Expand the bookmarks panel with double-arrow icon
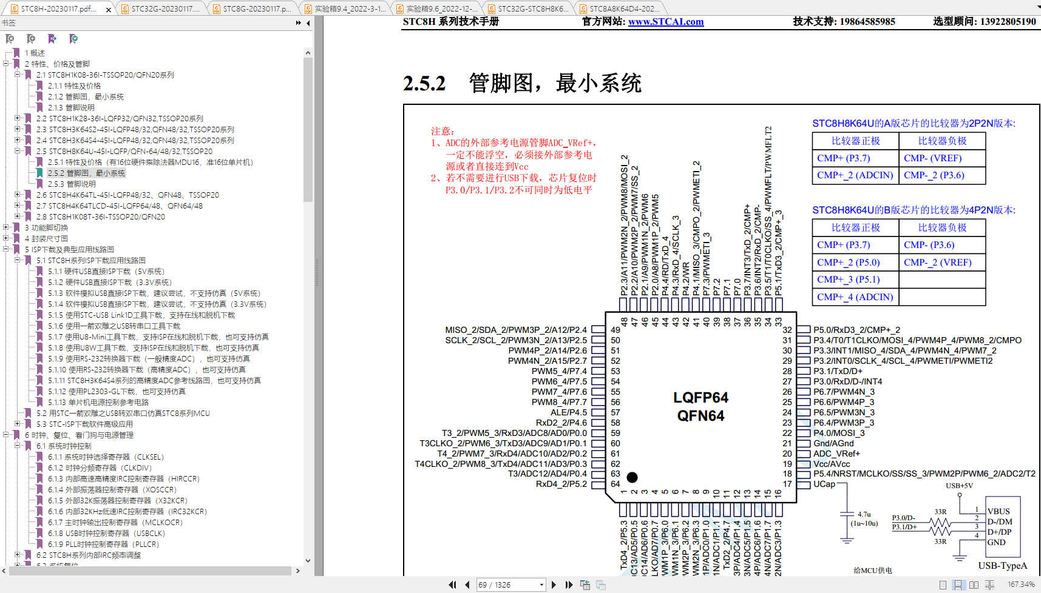 click(x=298, y=23)
